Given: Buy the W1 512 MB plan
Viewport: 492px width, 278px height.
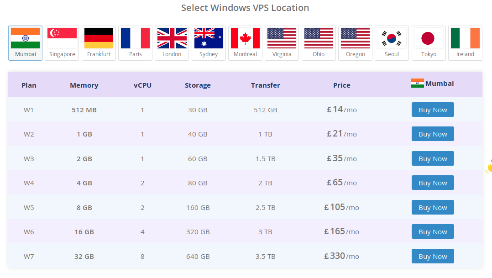Looking at the screenshot, I should (433, 110).
